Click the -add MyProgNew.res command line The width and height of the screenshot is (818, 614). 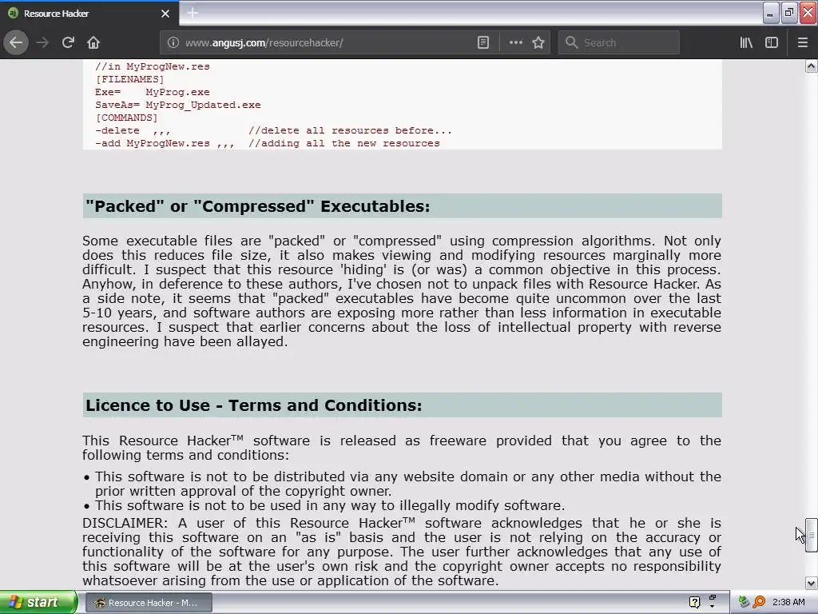pos(267,144)
